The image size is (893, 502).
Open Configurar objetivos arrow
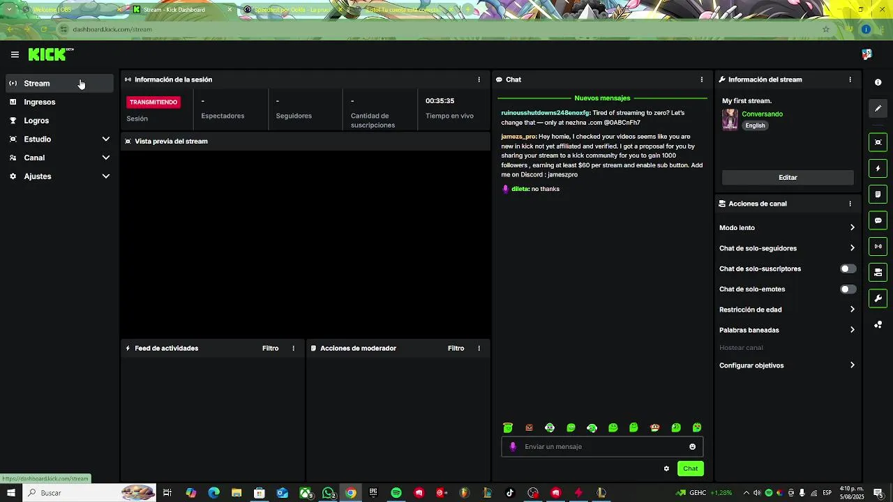pyautogui.click(x=852, y=365)
